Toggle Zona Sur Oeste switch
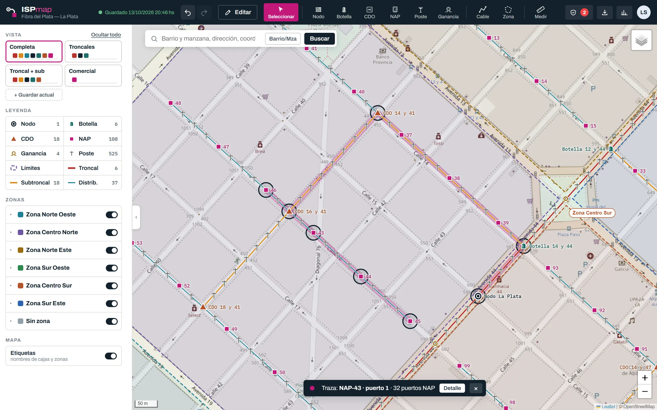 112,268
